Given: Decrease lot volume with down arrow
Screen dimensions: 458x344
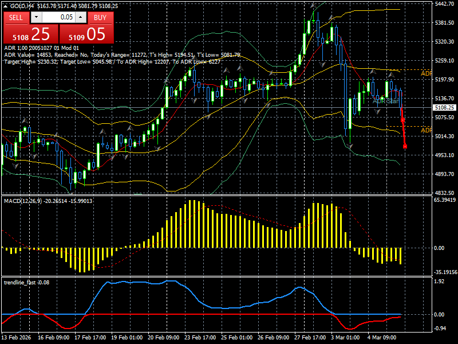Looking at the screenshot, I should click(x=36, y=17).
